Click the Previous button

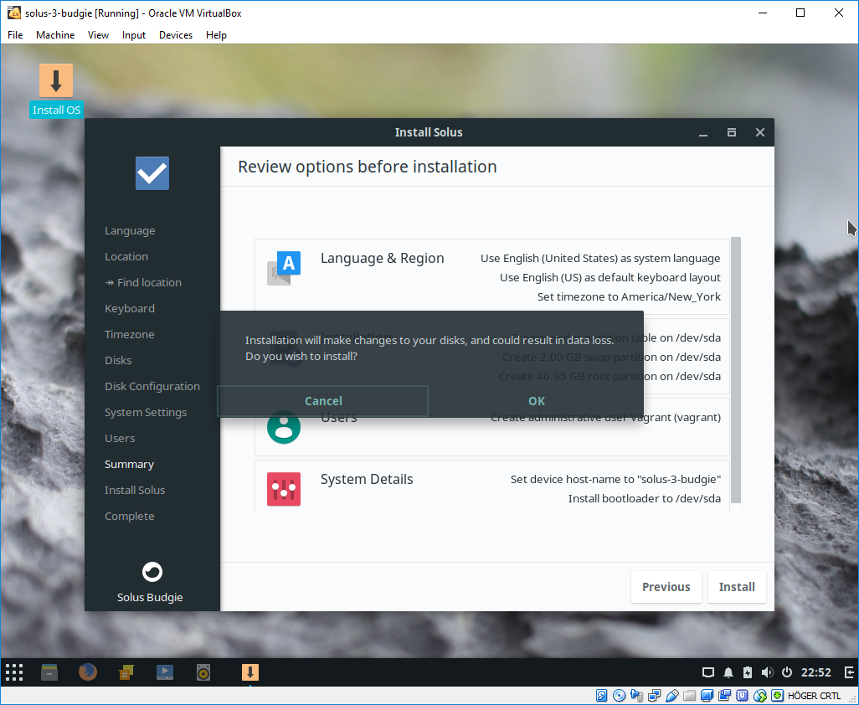(666, 587)
